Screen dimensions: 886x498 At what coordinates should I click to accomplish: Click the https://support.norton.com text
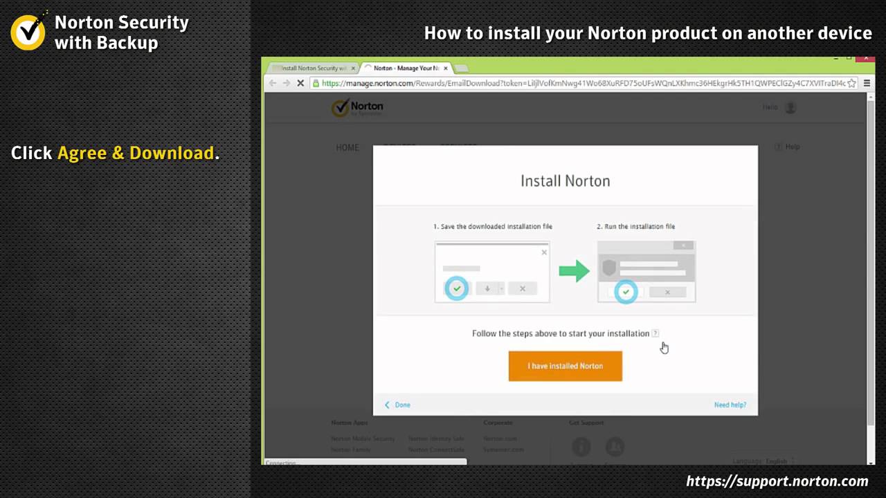(777, 481)
